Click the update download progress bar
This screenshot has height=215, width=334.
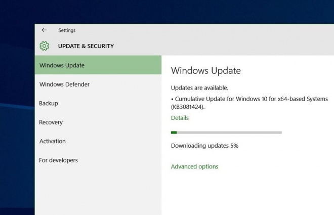point(226,133)
